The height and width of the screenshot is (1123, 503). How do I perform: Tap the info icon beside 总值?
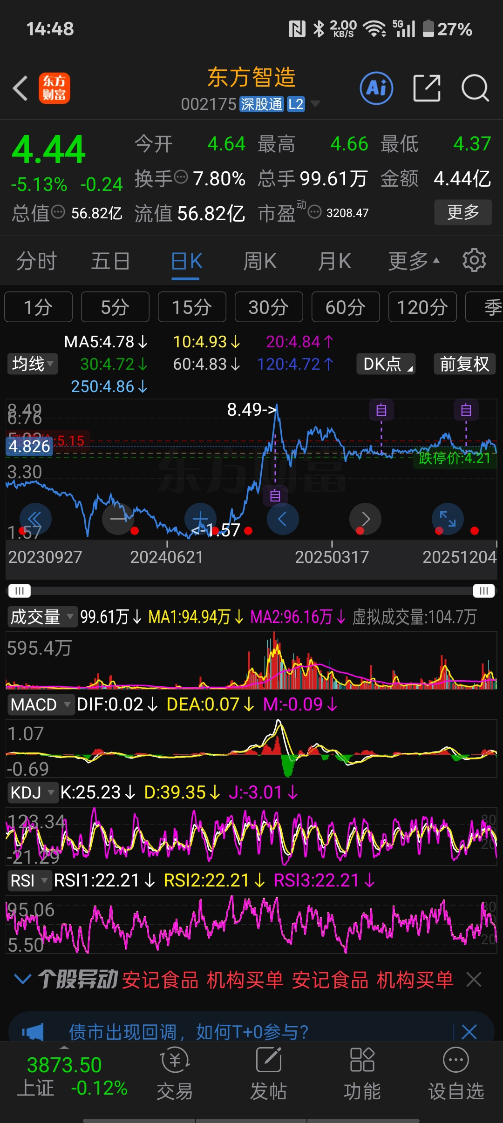pyautogui.click(x=58, y=212)
